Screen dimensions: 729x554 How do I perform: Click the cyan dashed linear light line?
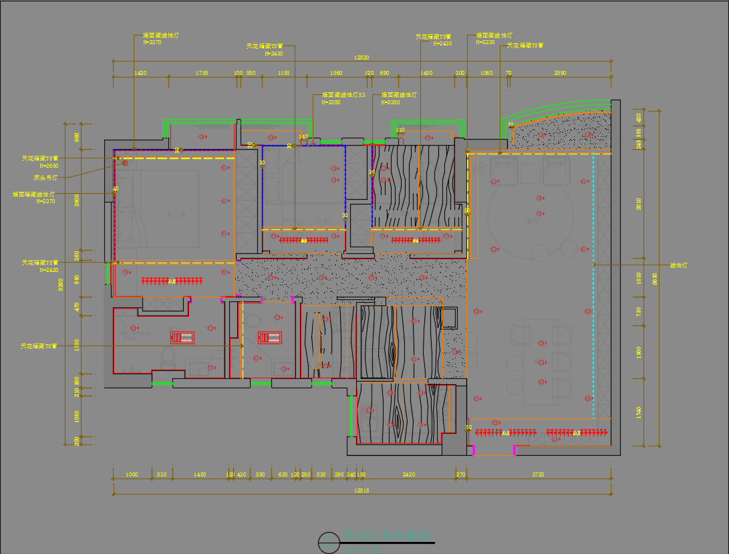pyautogui.click(x=593, y=281)
